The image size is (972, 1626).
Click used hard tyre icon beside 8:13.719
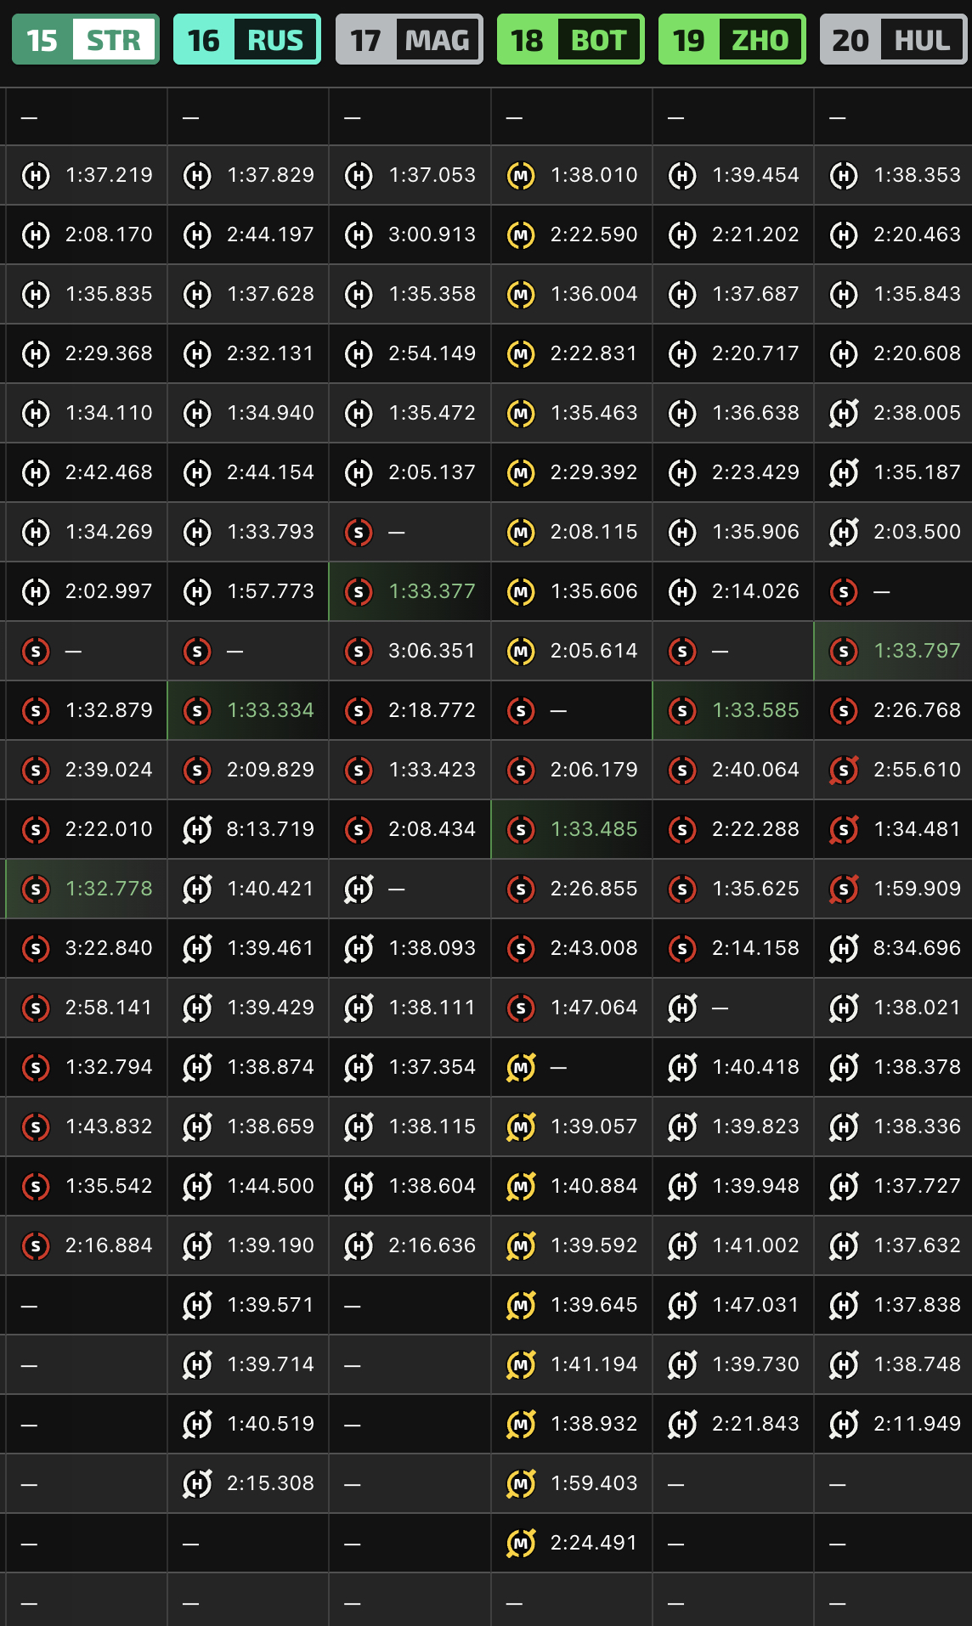click(197, 830)
